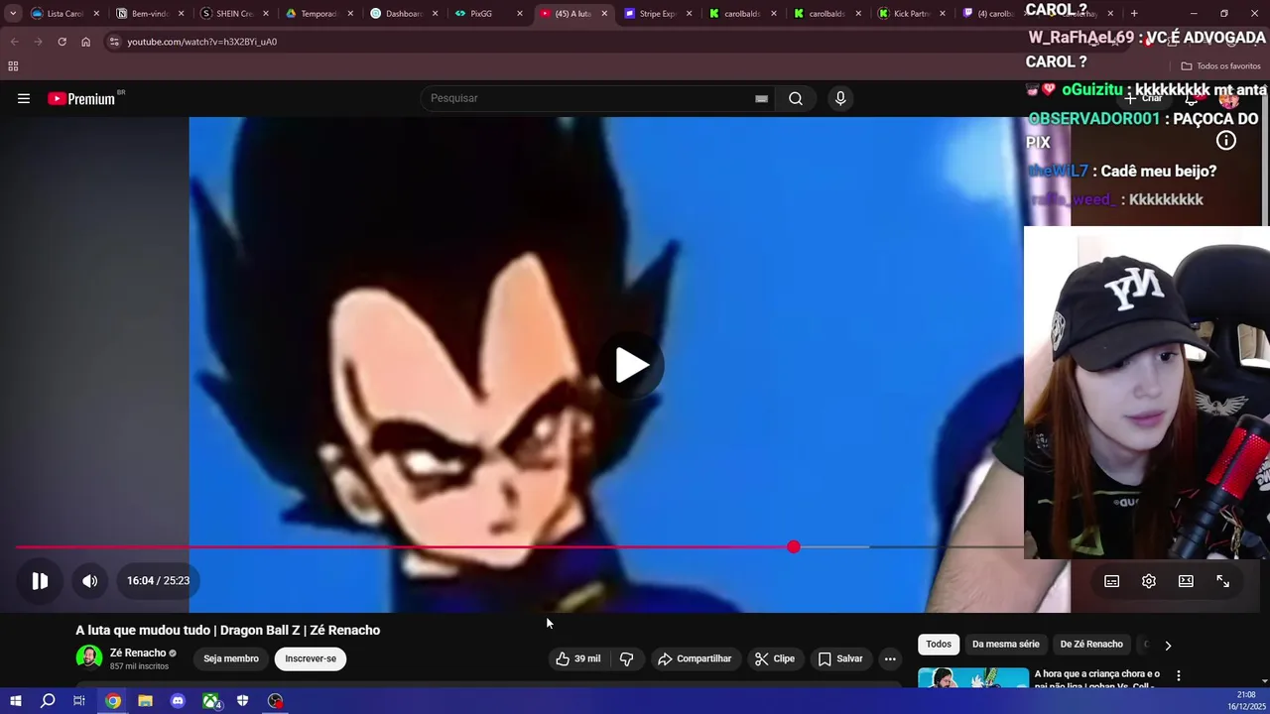Click the info icon near stream chat
The width and height of the screenshot is (1270, 714).
click(1226, 141)
